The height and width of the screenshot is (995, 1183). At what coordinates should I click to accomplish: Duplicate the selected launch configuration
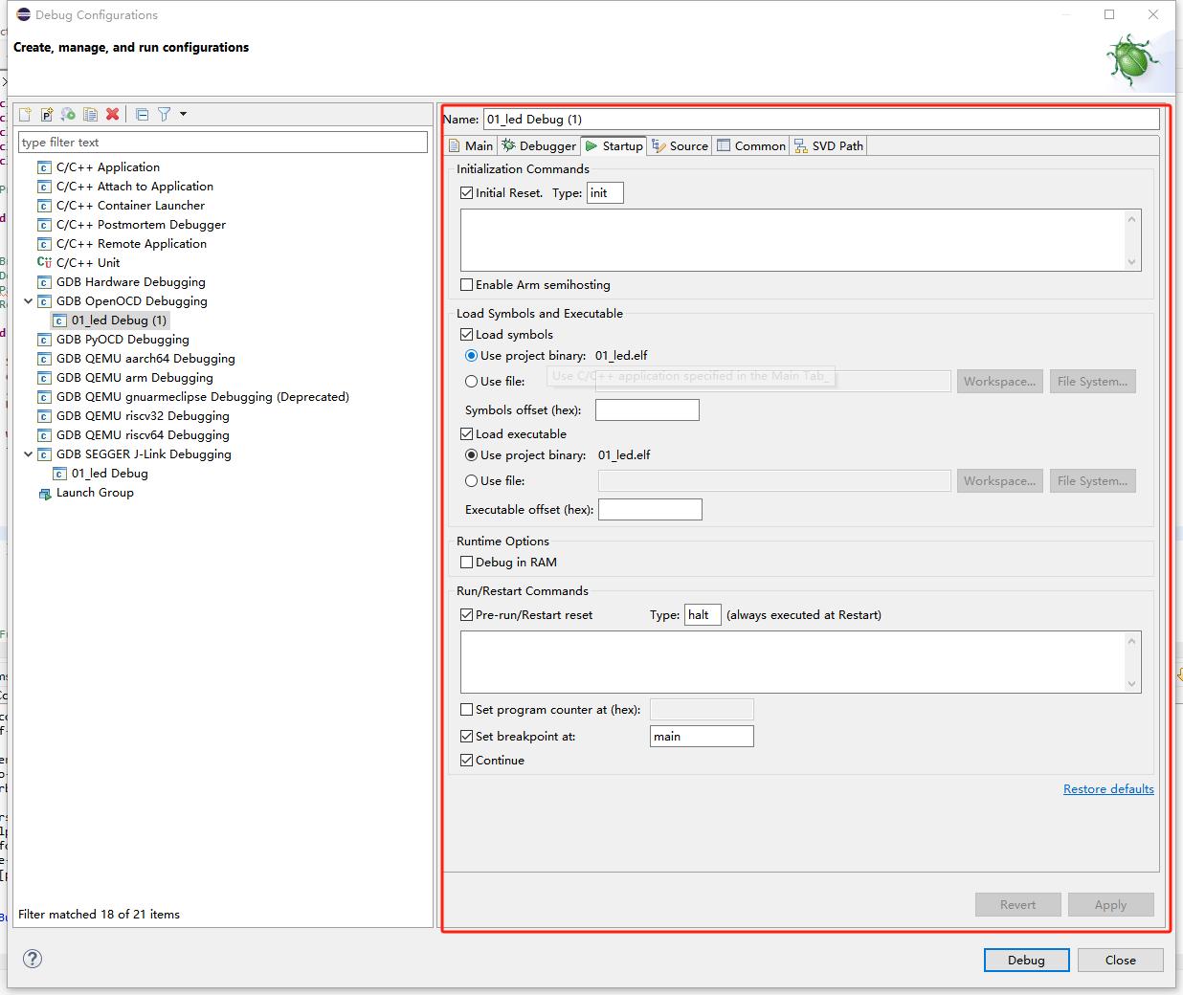[x=90, y=114]
